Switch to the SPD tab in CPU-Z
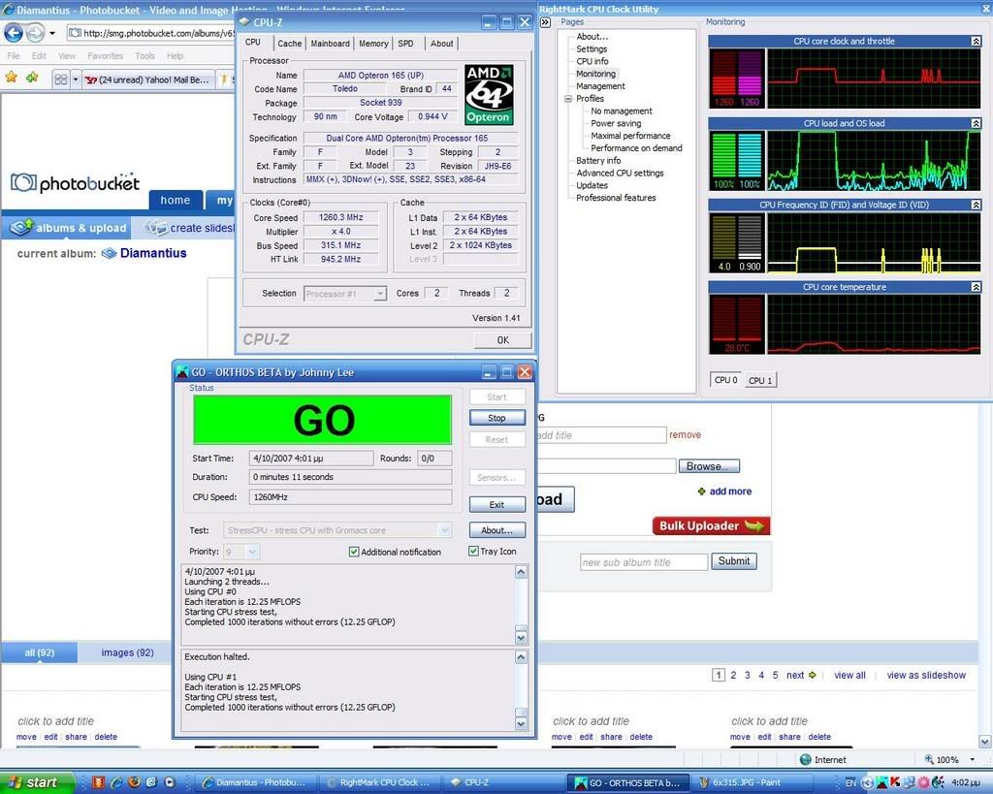993x794 pixels. [x=406, y=44]
